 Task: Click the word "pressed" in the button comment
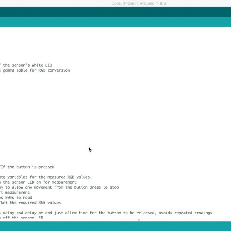(46, 167)
